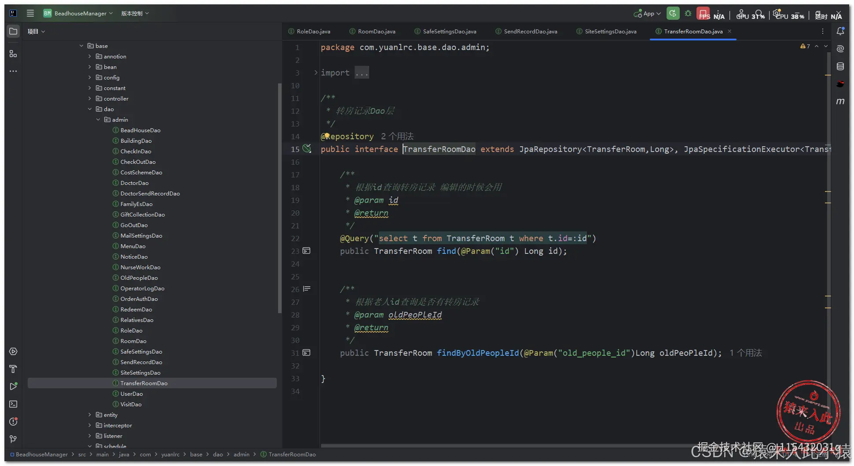
Task: Open the 项目 view selector dropdown
Action: (36, 31)
